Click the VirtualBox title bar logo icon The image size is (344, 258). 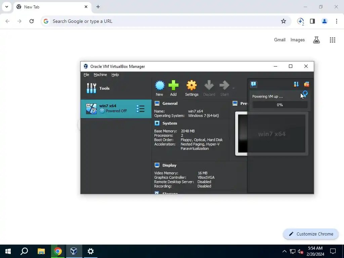[86, 66]
